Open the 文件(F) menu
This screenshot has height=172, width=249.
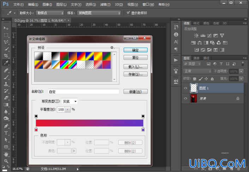click(18, 5)
